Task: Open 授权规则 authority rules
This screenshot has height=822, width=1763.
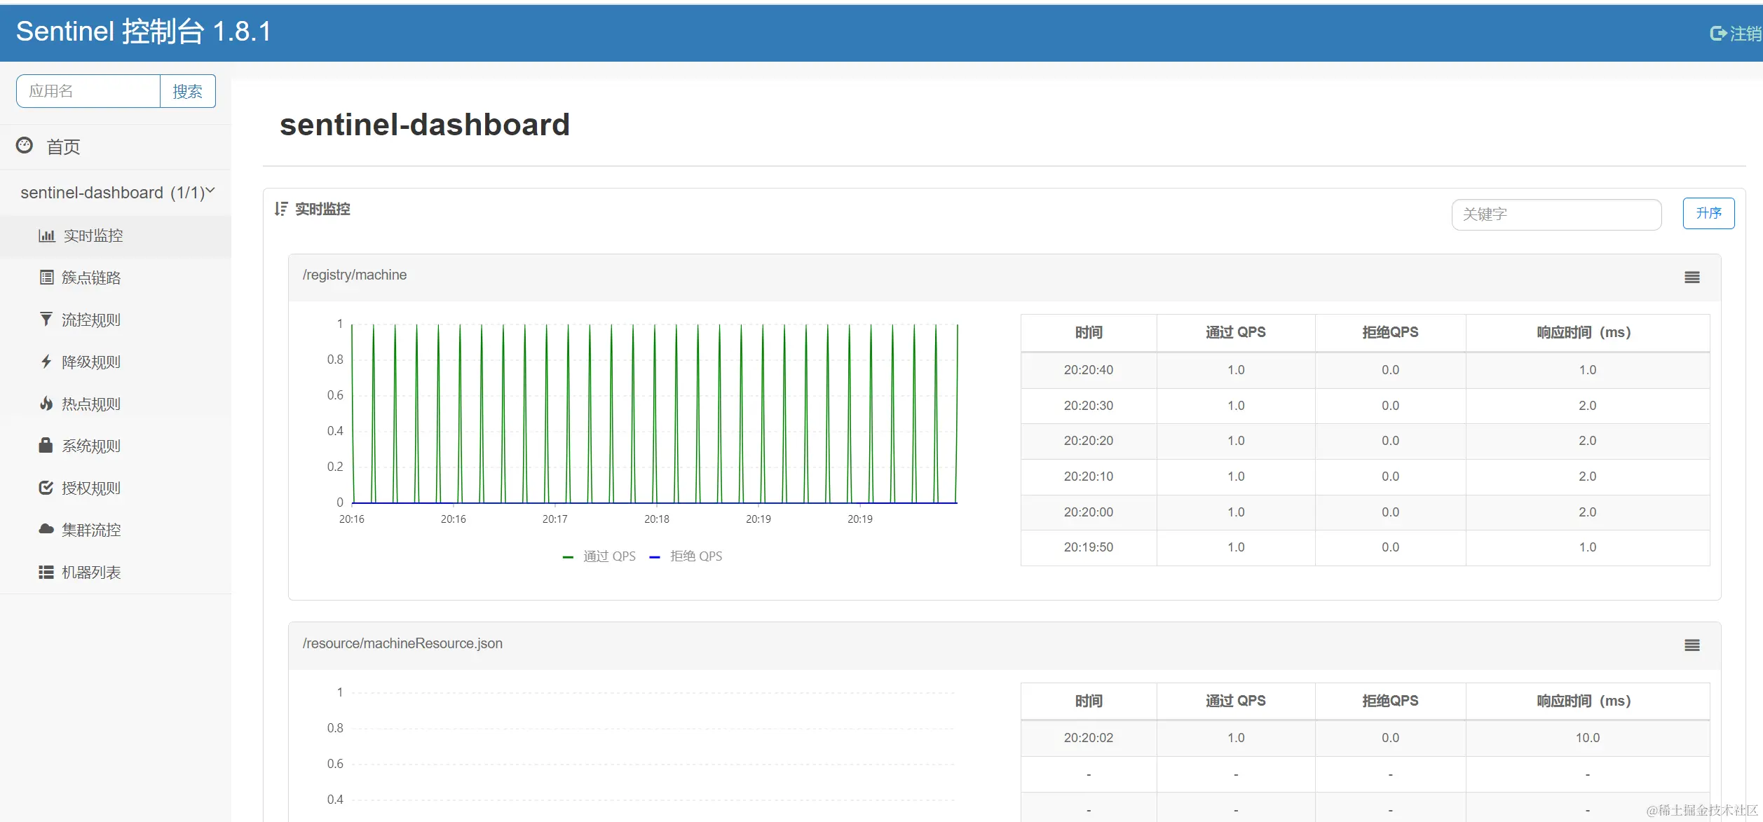Action: 90,488
